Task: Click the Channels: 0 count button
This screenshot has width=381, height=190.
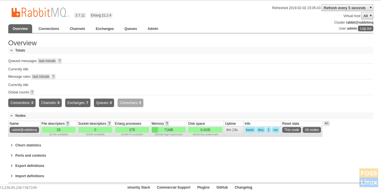Action: pyautogui.click(x=50, y=103)
